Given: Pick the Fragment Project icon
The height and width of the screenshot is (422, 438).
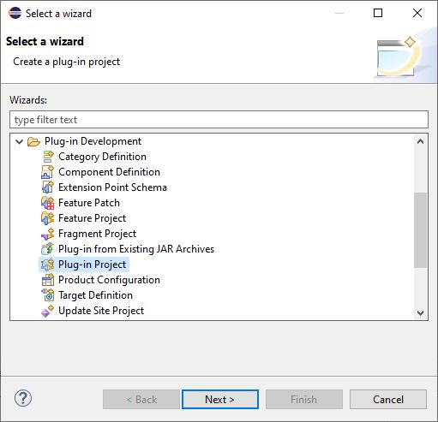Looking at the screenshot, I should [48, 234].
